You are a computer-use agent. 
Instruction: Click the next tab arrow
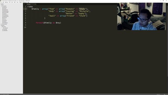[25, 4]
